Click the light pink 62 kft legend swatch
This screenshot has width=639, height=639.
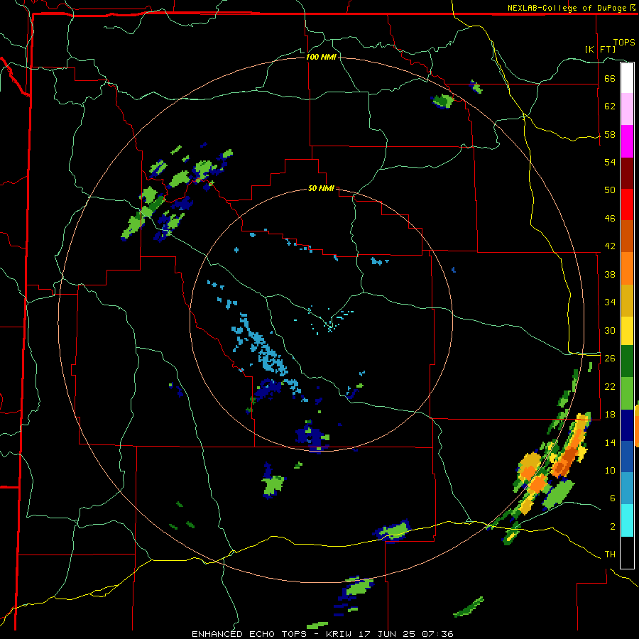pyautogui.click(x=627, y=109)
